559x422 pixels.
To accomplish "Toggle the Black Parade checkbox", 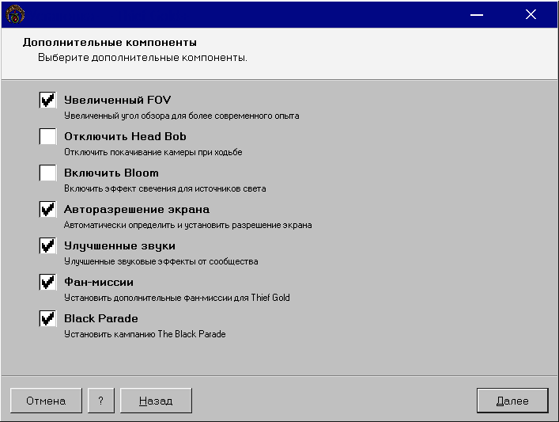I will (x=47, y=318).
